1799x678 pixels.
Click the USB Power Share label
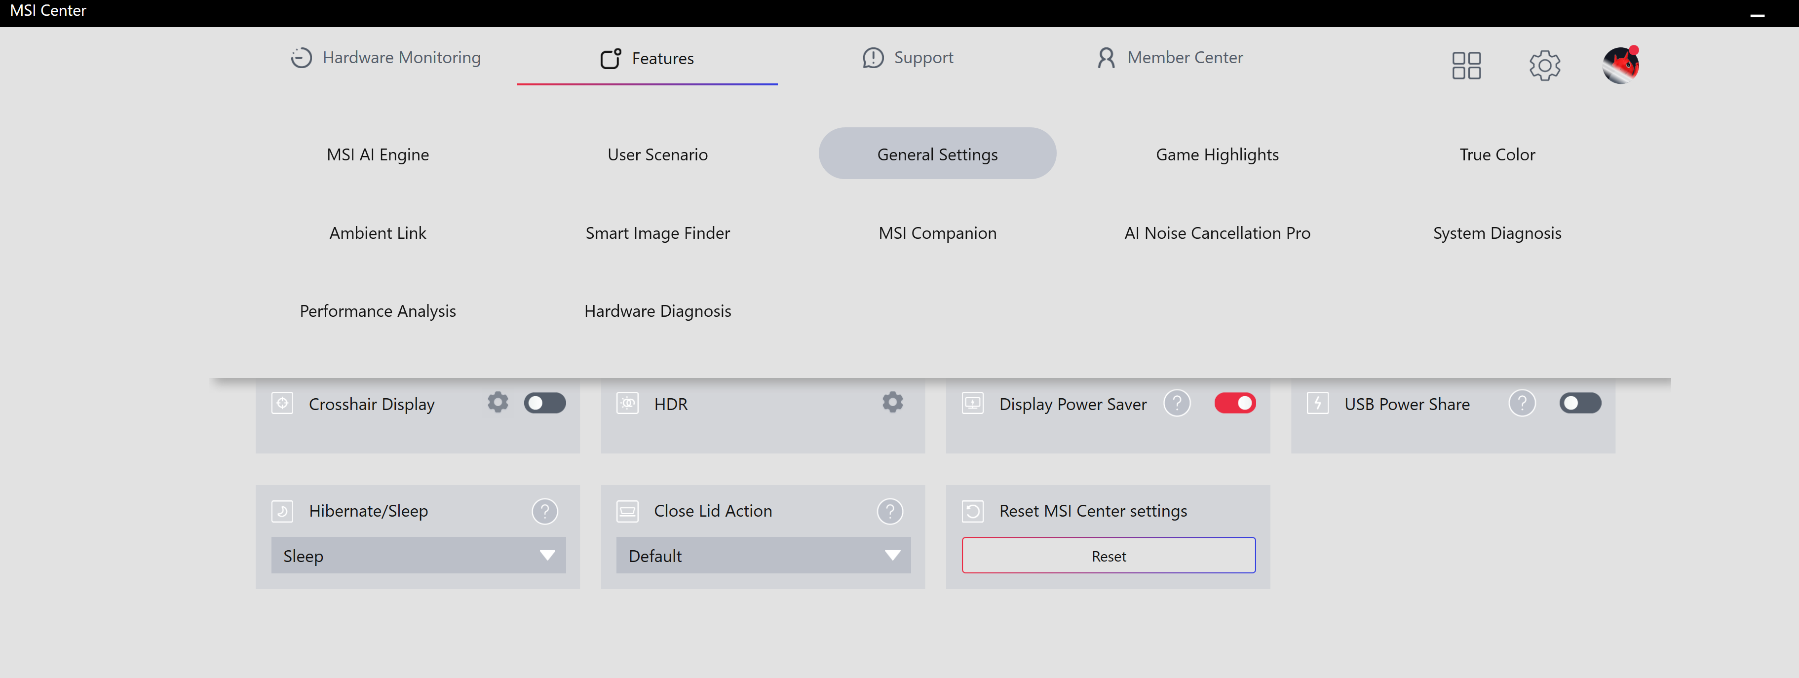[x=1407, y=404]
